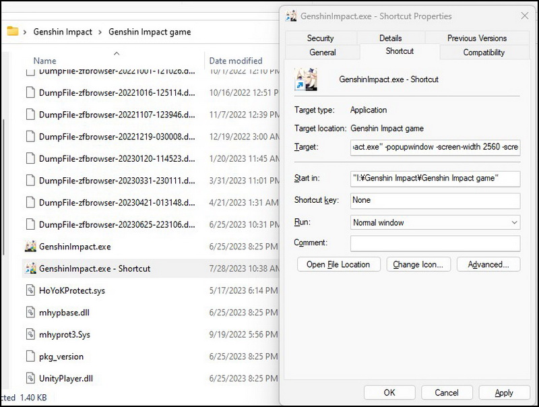Select the GenshinImpact.exe - Shortcut file icon
The image size is (539, 407).
(30, 268)
